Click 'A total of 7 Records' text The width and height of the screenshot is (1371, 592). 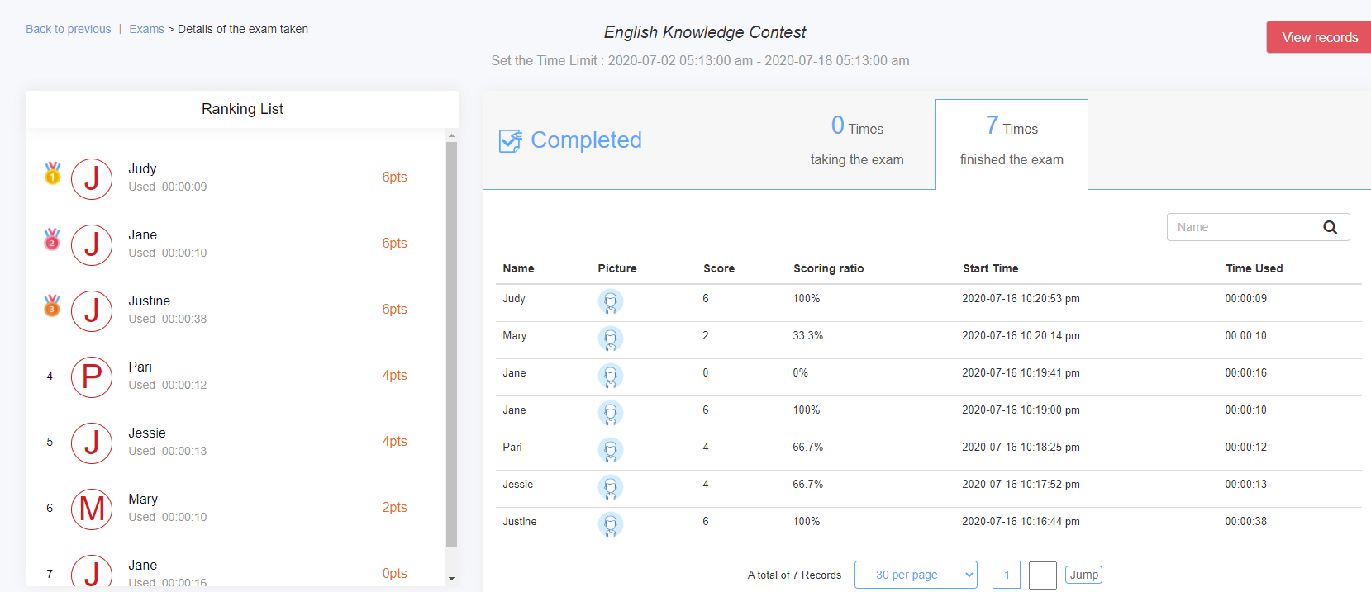[x=794, y=575]
